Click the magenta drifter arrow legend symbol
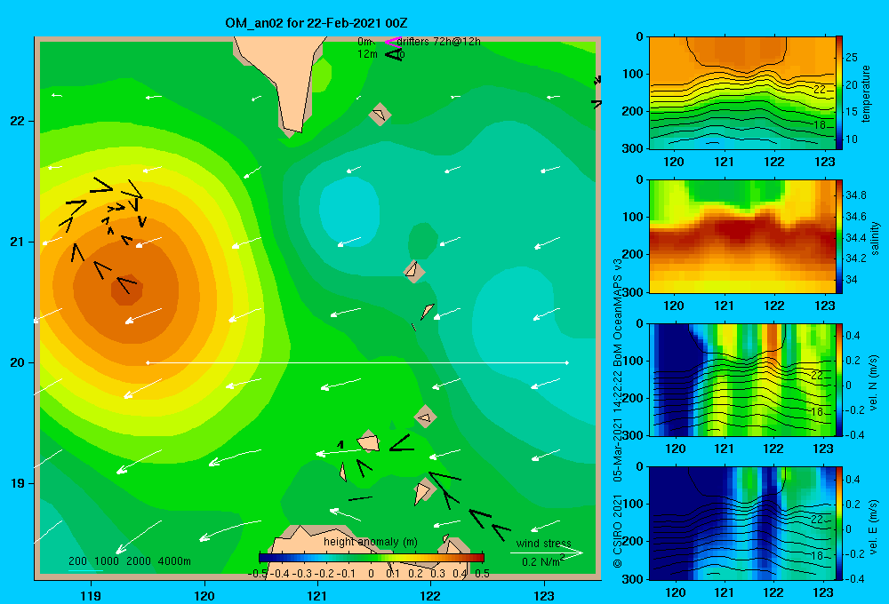Viewport: 889px width, 604px height. (x=392, y=42)
